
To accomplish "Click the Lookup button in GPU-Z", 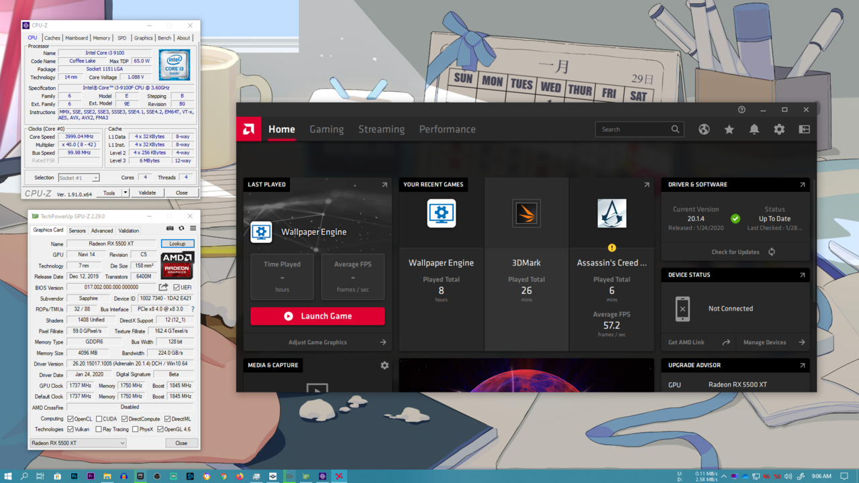I will tap(177, 244).
